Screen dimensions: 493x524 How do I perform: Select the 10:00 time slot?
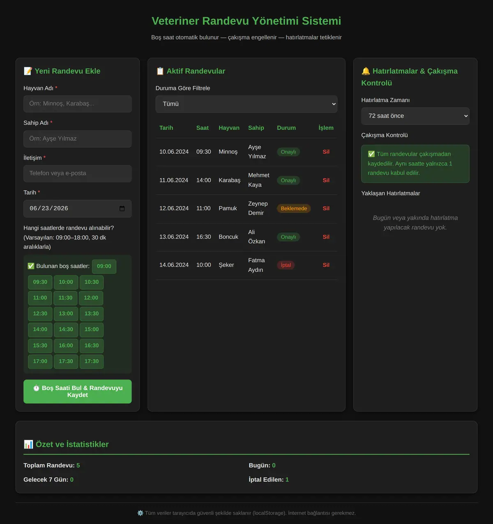point(66,282)
